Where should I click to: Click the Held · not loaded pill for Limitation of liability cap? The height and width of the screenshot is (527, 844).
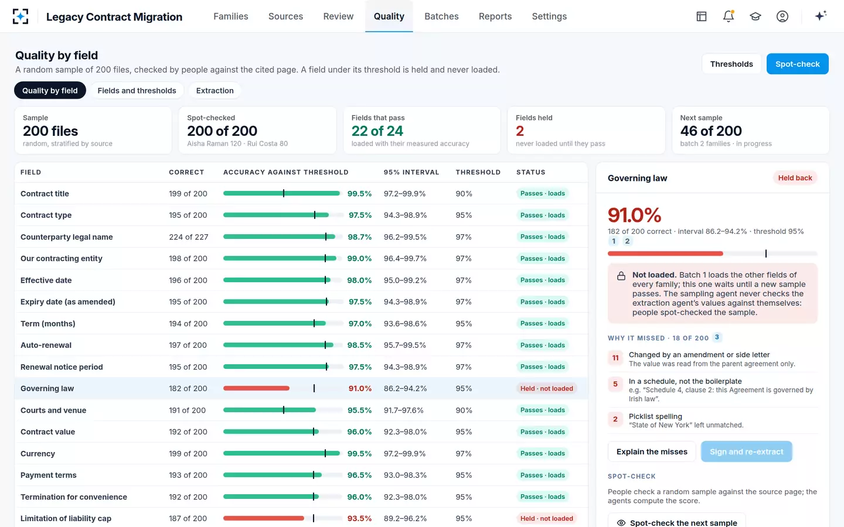click(x=546, y=518)
